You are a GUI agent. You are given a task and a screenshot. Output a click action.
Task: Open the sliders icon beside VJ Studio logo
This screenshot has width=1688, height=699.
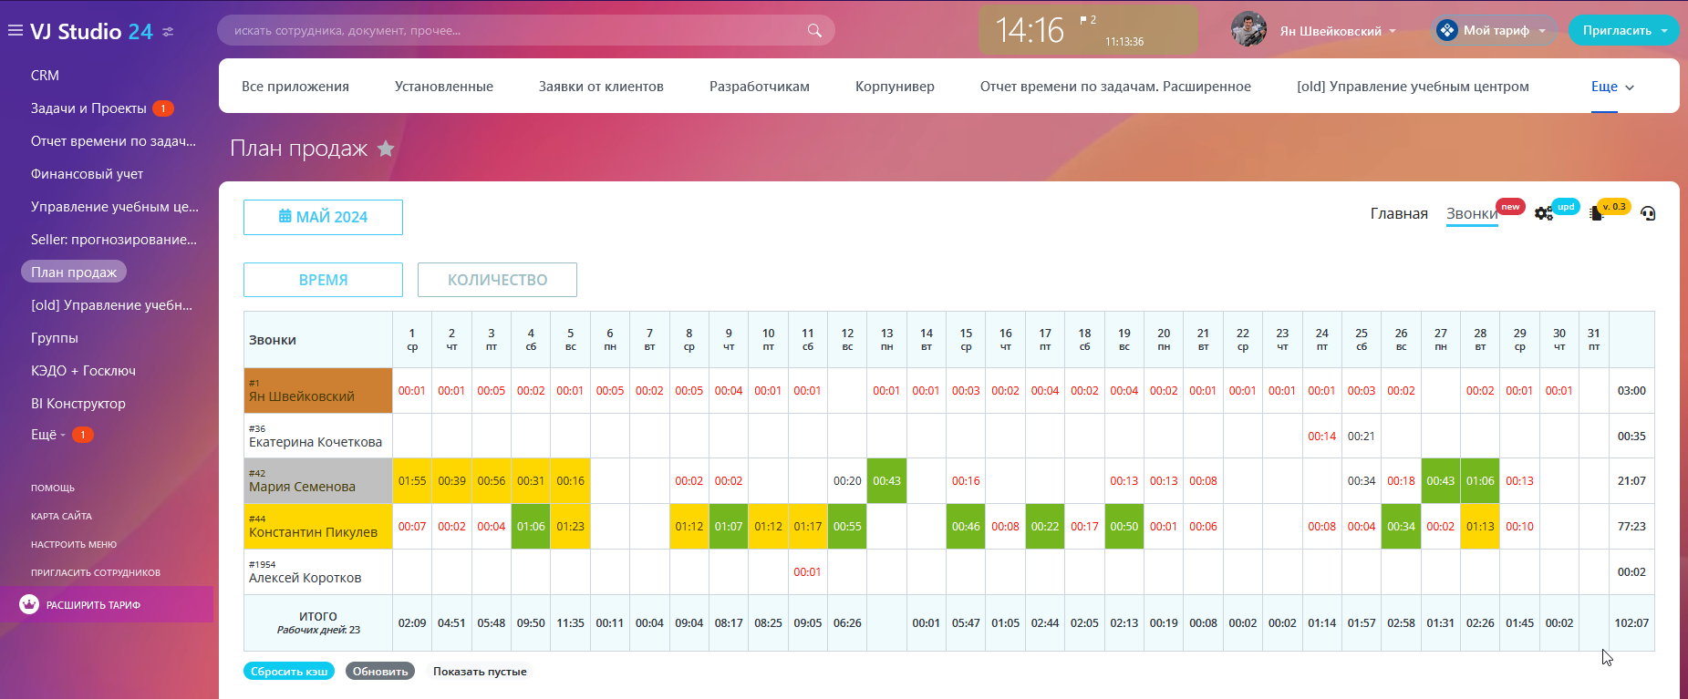(x=168, y=32)
